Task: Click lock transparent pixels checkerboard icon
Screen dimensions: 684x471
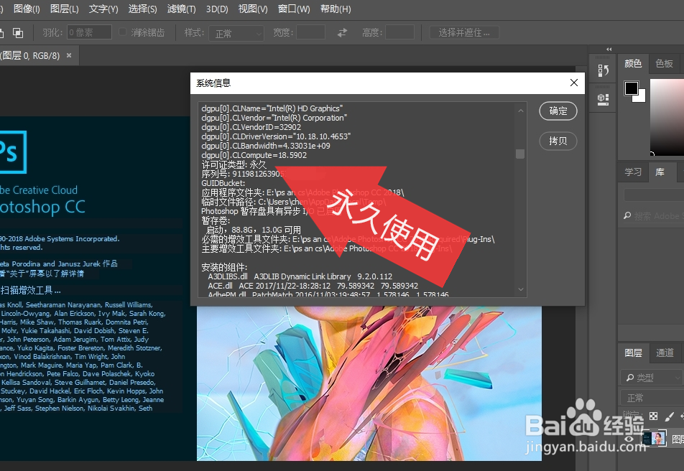Action: tap(654, 416)
